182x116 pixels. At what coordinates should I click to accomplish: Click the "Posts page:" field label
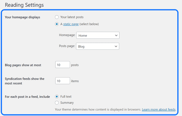click(67, 46)
